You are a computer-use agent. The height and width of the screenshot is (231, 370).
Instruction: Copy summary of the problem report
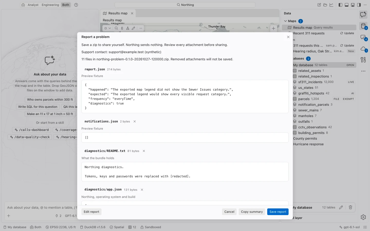point(252,212)
